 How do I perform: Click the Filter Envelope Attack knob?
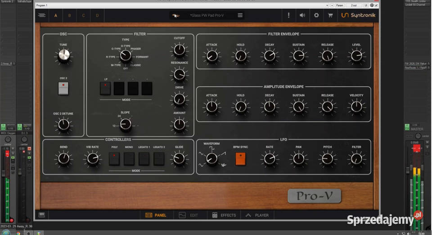pos(212,56)
